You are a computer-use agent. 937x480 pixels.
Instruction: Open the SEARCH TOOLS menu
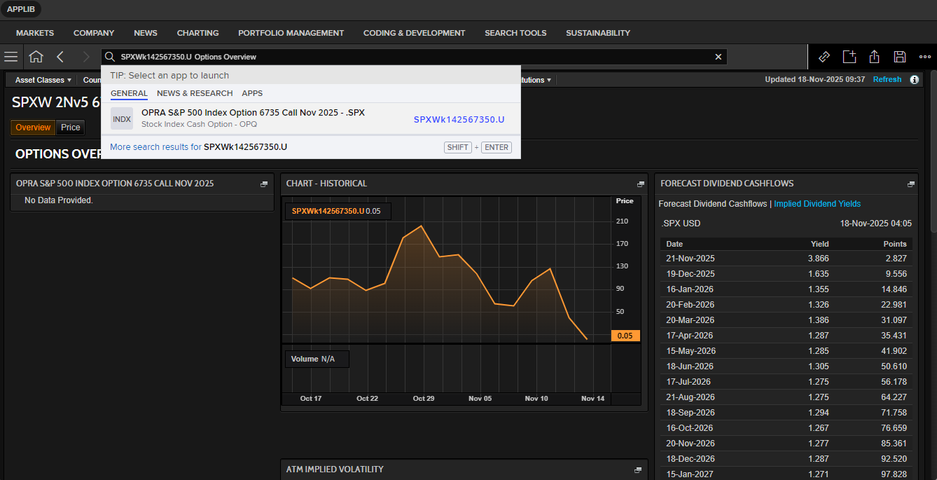[x=515, y=33]
